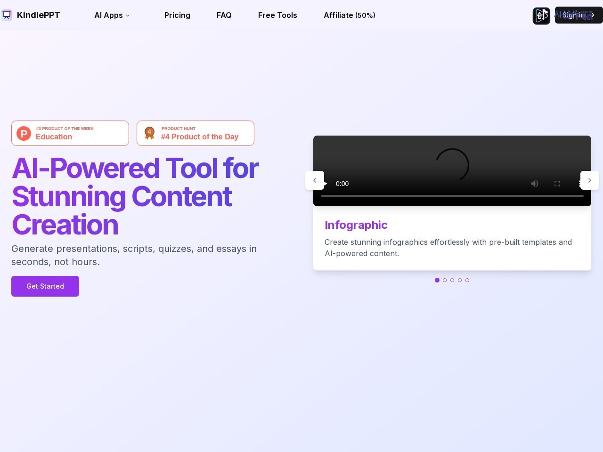Viewport: 603px width, 452px height.
Task: Expand the AI Apps dropdown menu
Action: coord(112,15)
